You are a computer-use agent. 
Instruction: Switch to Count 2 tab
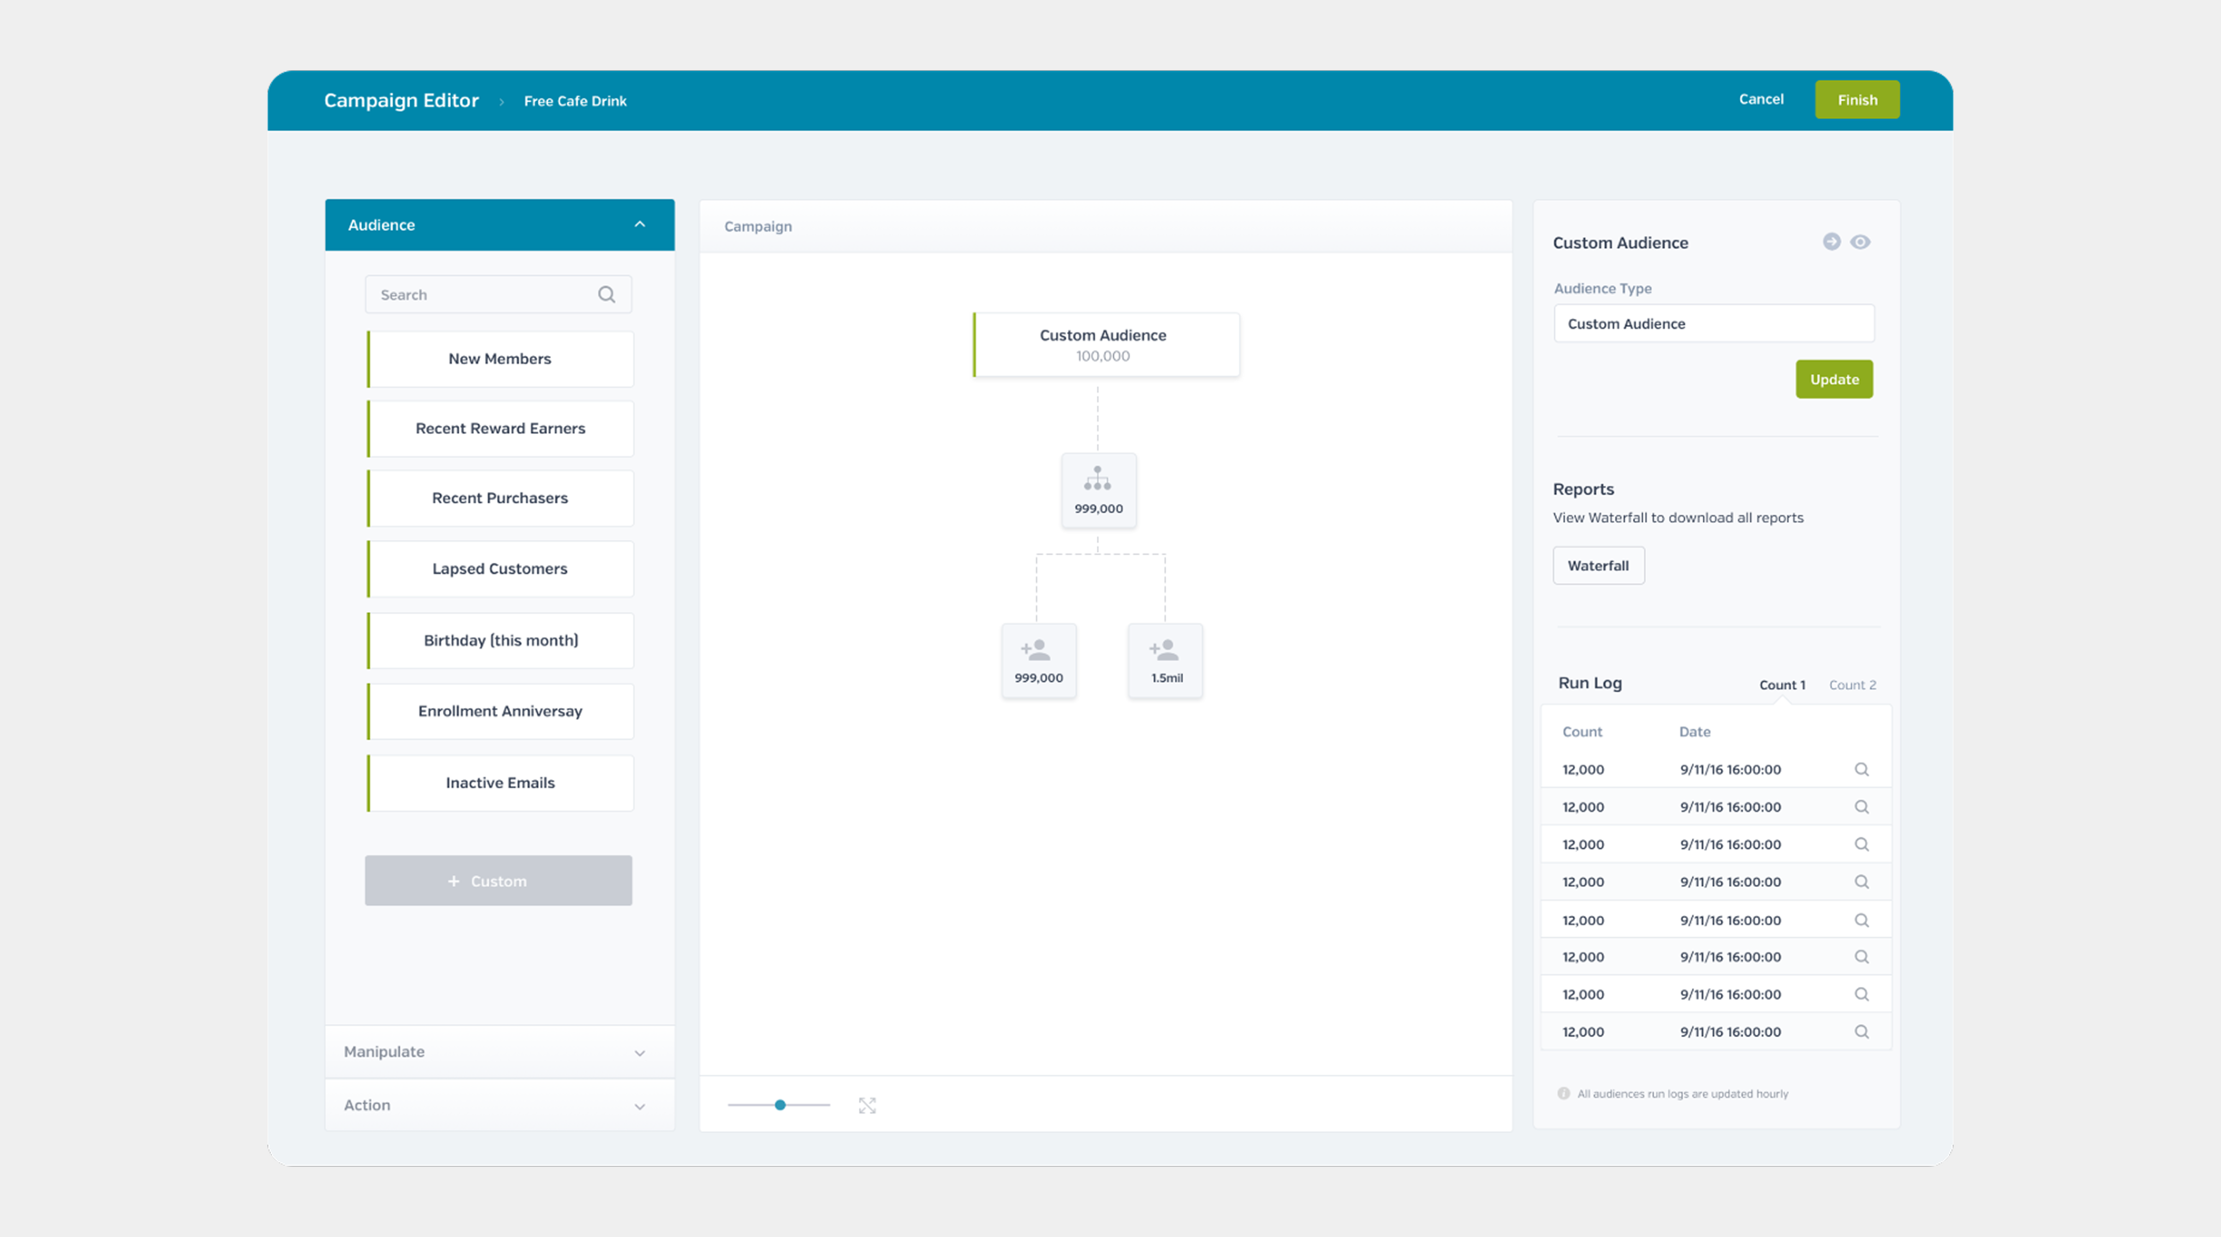1853,685
